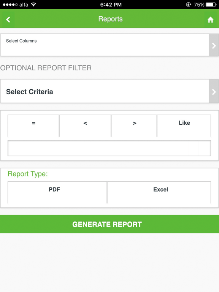Image resolution: width=219 pixels, height=292 pixels.
Task: Select the equals operator
Action: click(x=33, y=126)
